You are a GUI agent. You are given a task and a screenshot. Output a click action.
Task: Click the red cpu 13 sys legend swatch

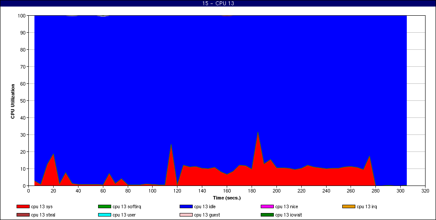pyautogui.click(x=23, y=206)
